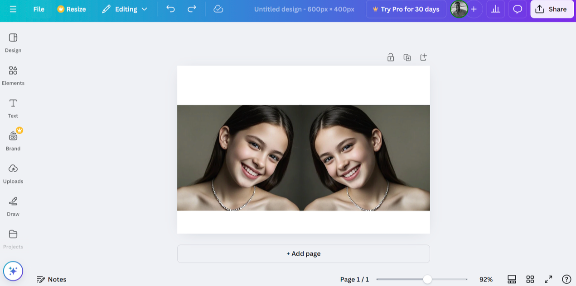This screenshot has width=576, height=286.
Task: Open the hamburger main menu
Action: [x=13, y=9]
